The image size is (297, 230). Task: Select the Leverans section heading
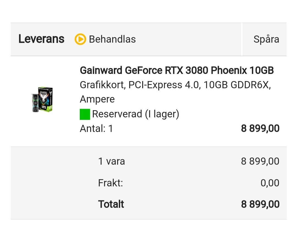tap(41, 39)
